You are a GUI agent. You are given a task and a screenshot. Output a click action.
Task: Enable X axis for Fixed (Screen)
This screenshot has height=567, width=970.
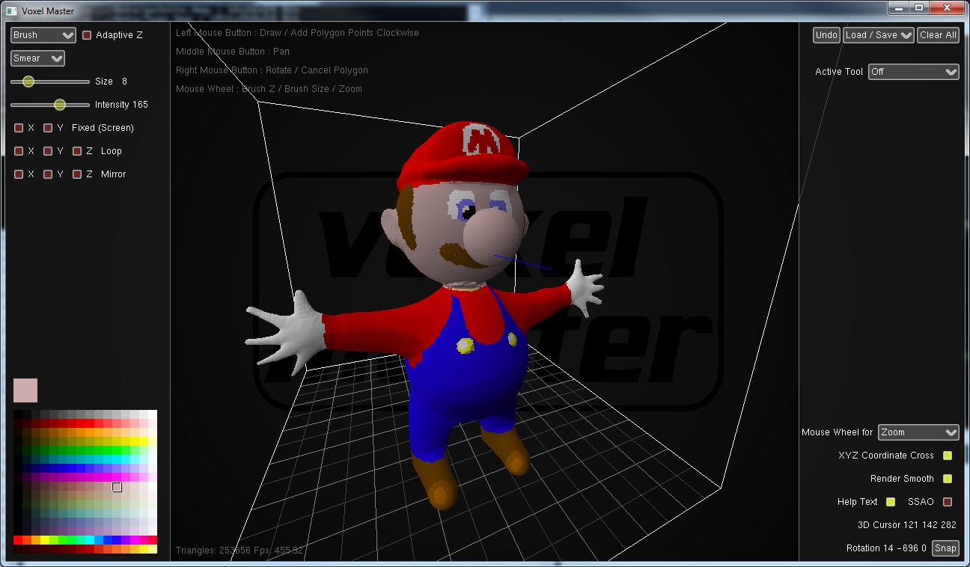coord(17,128)
